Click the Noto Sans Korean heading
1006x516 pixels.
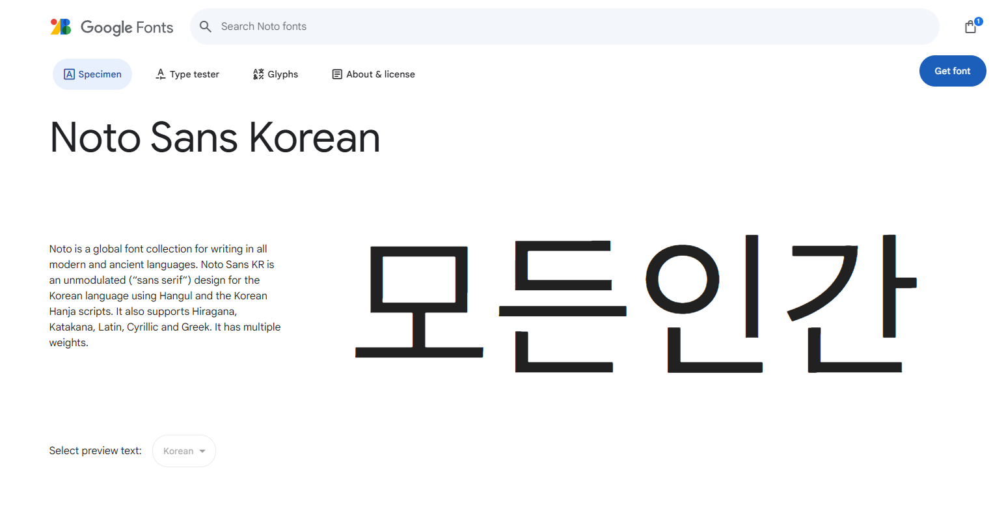coord(215,137)
